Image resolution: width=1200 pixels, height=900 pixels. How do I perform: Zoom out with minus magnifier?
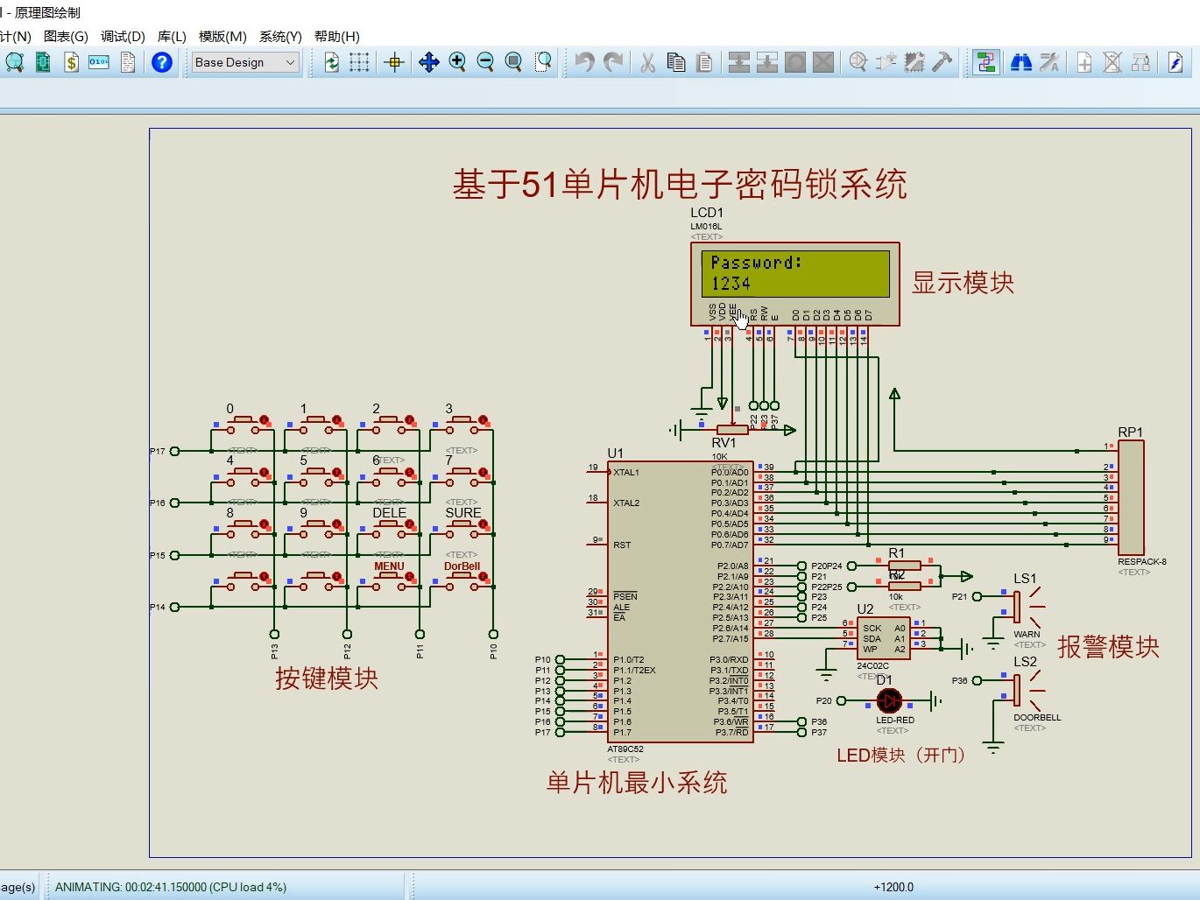click(x=485, y=62)
